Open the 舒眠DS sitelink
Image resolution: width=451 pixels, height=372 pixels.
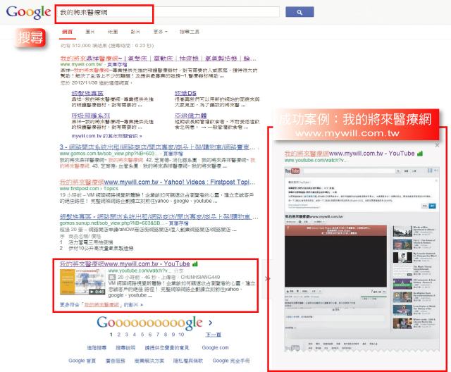(x=185, y=93)
